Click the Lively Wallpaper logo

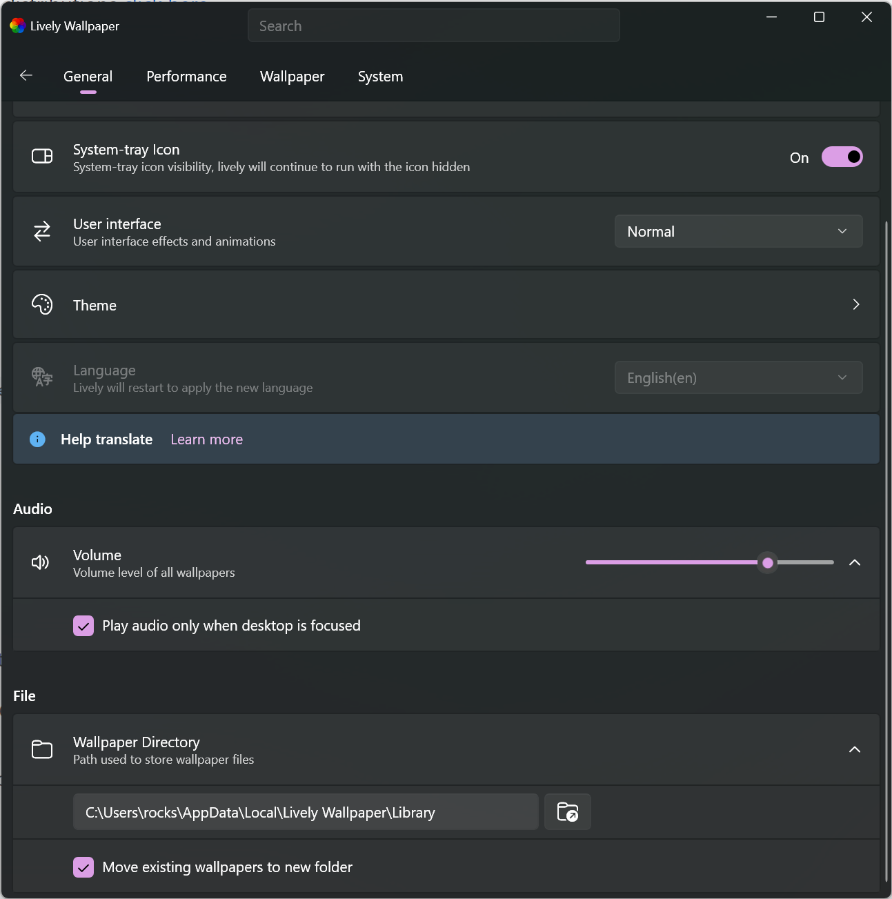click(x=15, y=26)
